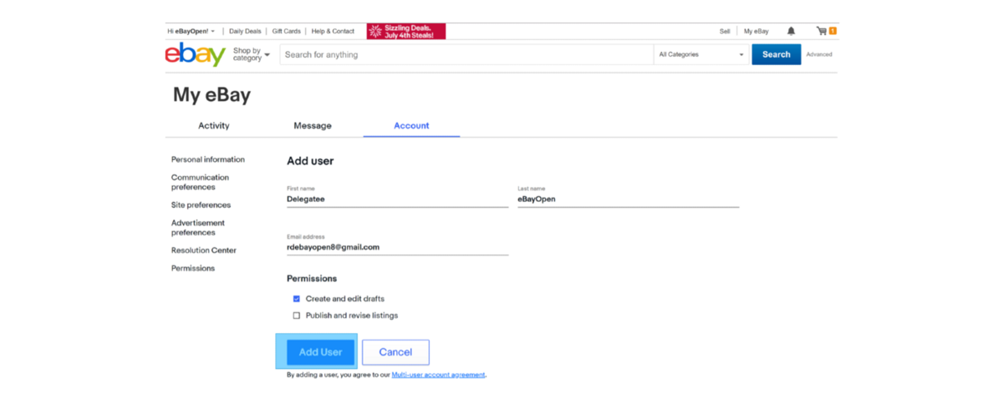Open Advertisement preferences in sidebar
The width and height of the screenshot is (1003, 414).
point(198,227)
